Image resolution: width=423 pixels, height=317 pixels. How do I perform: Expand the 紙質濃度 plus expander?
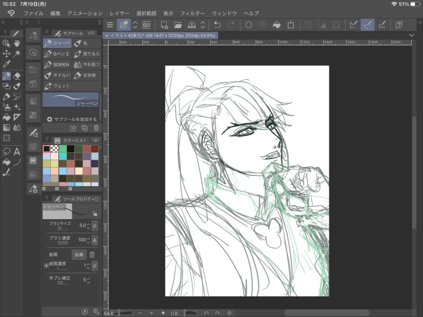46,265
